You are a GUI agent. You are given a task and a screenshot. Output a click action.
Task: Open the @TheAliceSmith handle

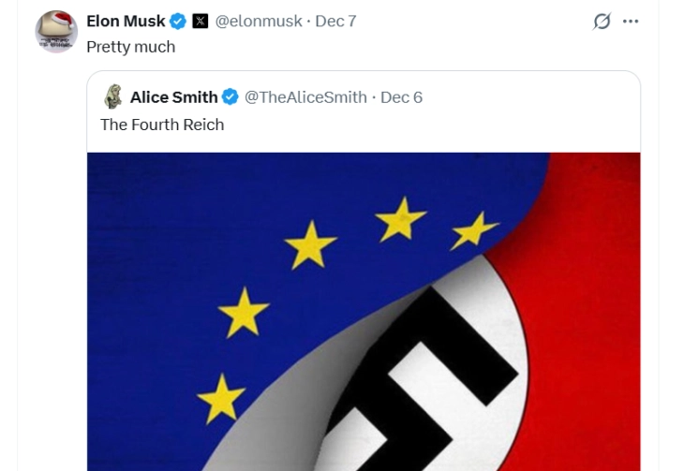[305, 97]
